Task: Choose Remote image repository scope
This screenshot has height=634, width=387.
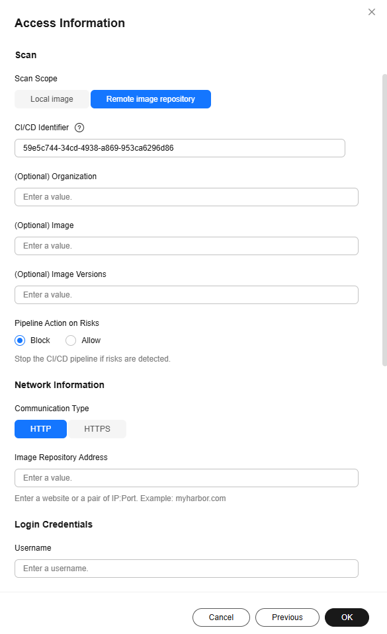Action: tap(151, 99)
